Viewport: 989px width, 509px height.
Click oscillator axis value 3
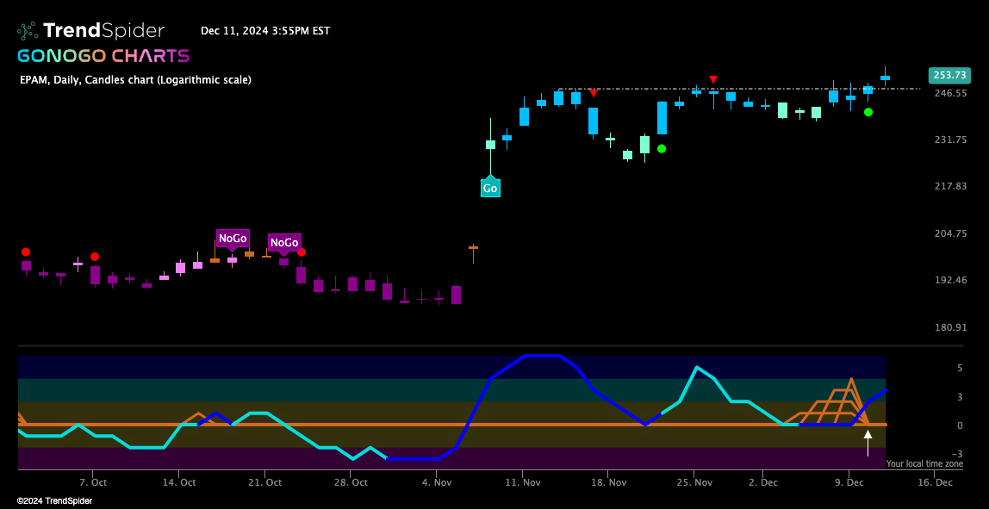coord(960,397)
